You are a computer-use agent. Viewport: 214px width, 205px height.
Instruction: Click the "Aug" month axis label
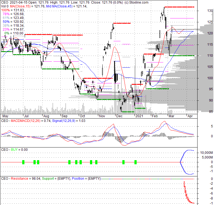pos(46,116)
